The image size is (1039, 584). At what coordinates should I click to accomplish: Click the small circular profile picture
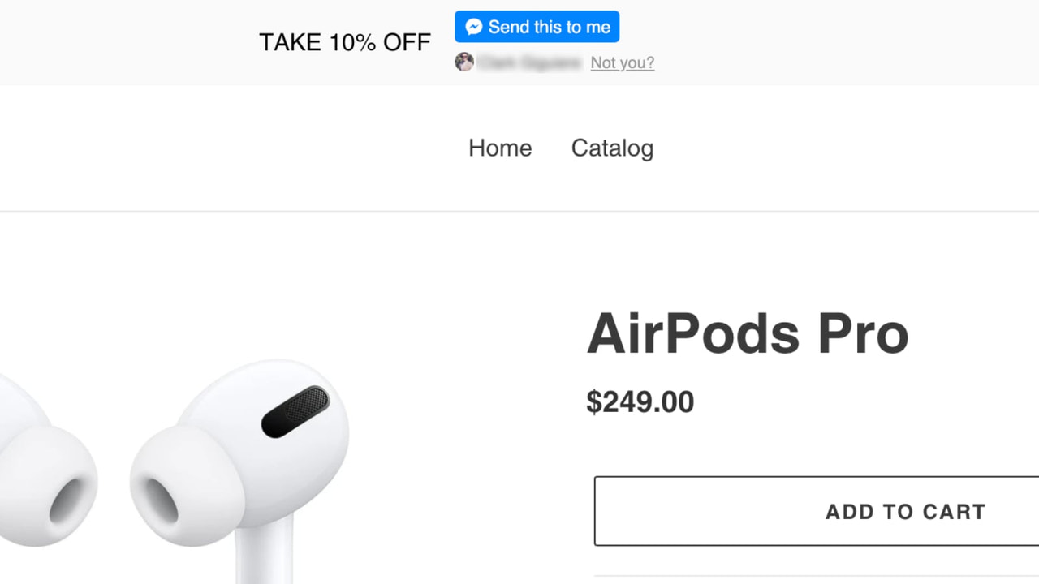tap(464, 62)
